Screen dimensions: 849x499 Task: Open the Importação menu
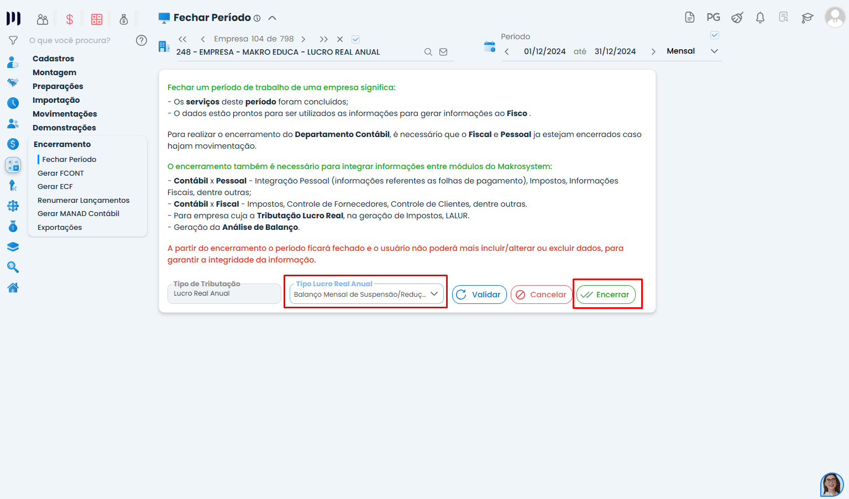(56, 100)
